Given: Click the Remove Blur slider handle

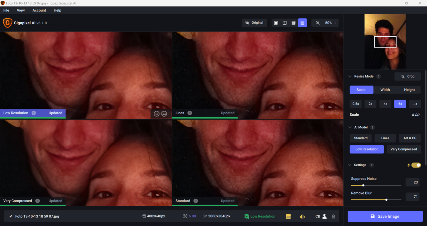Looking at the screenshot, I should tap(386, 200).
